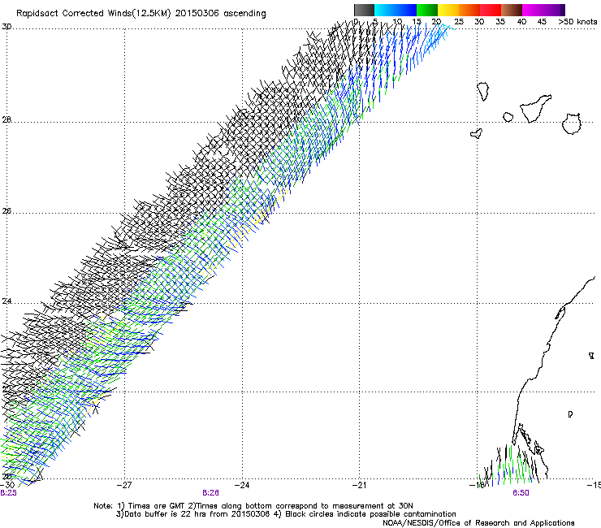
Task: Click the "Note: 1) Times are GMT" line
Action: coord(253,506)
